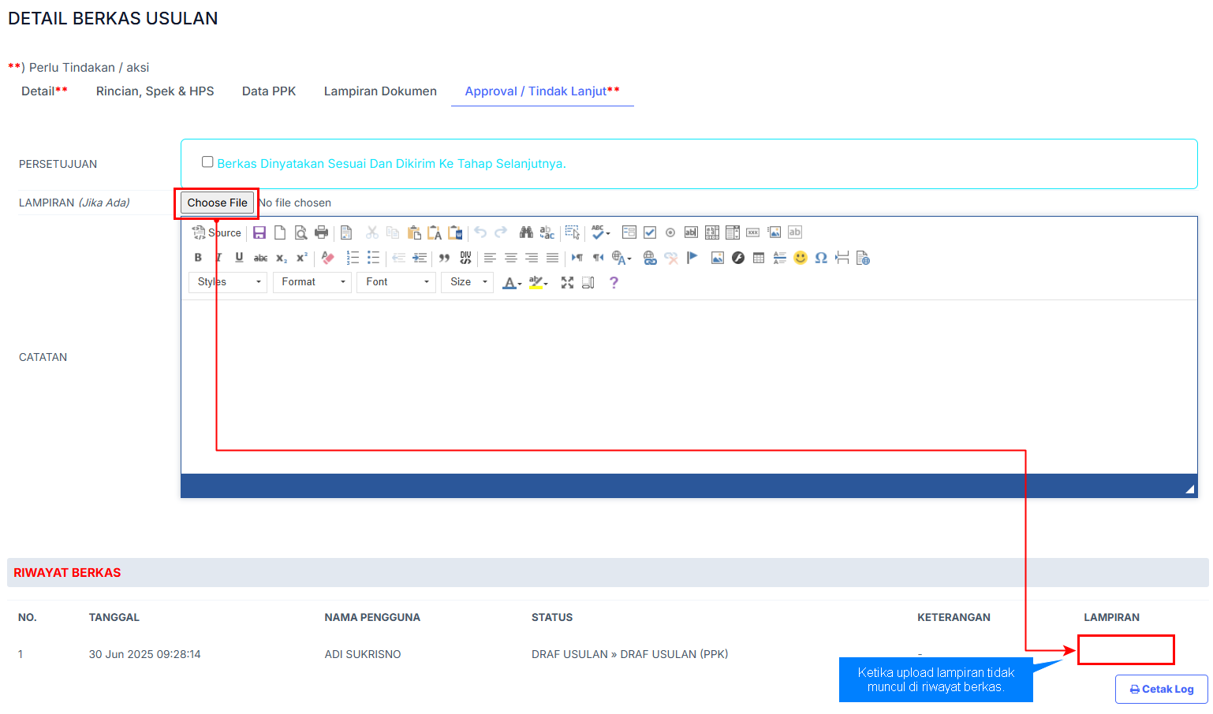
Task: Click the Save icon in editor toolbar
Action: pos(259,232)
